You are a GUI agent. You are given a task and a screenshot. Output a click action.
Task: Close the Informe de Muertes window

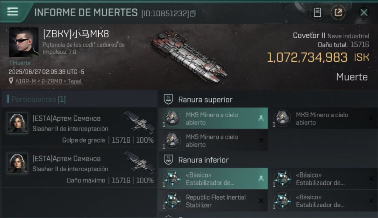click(364, 12)
